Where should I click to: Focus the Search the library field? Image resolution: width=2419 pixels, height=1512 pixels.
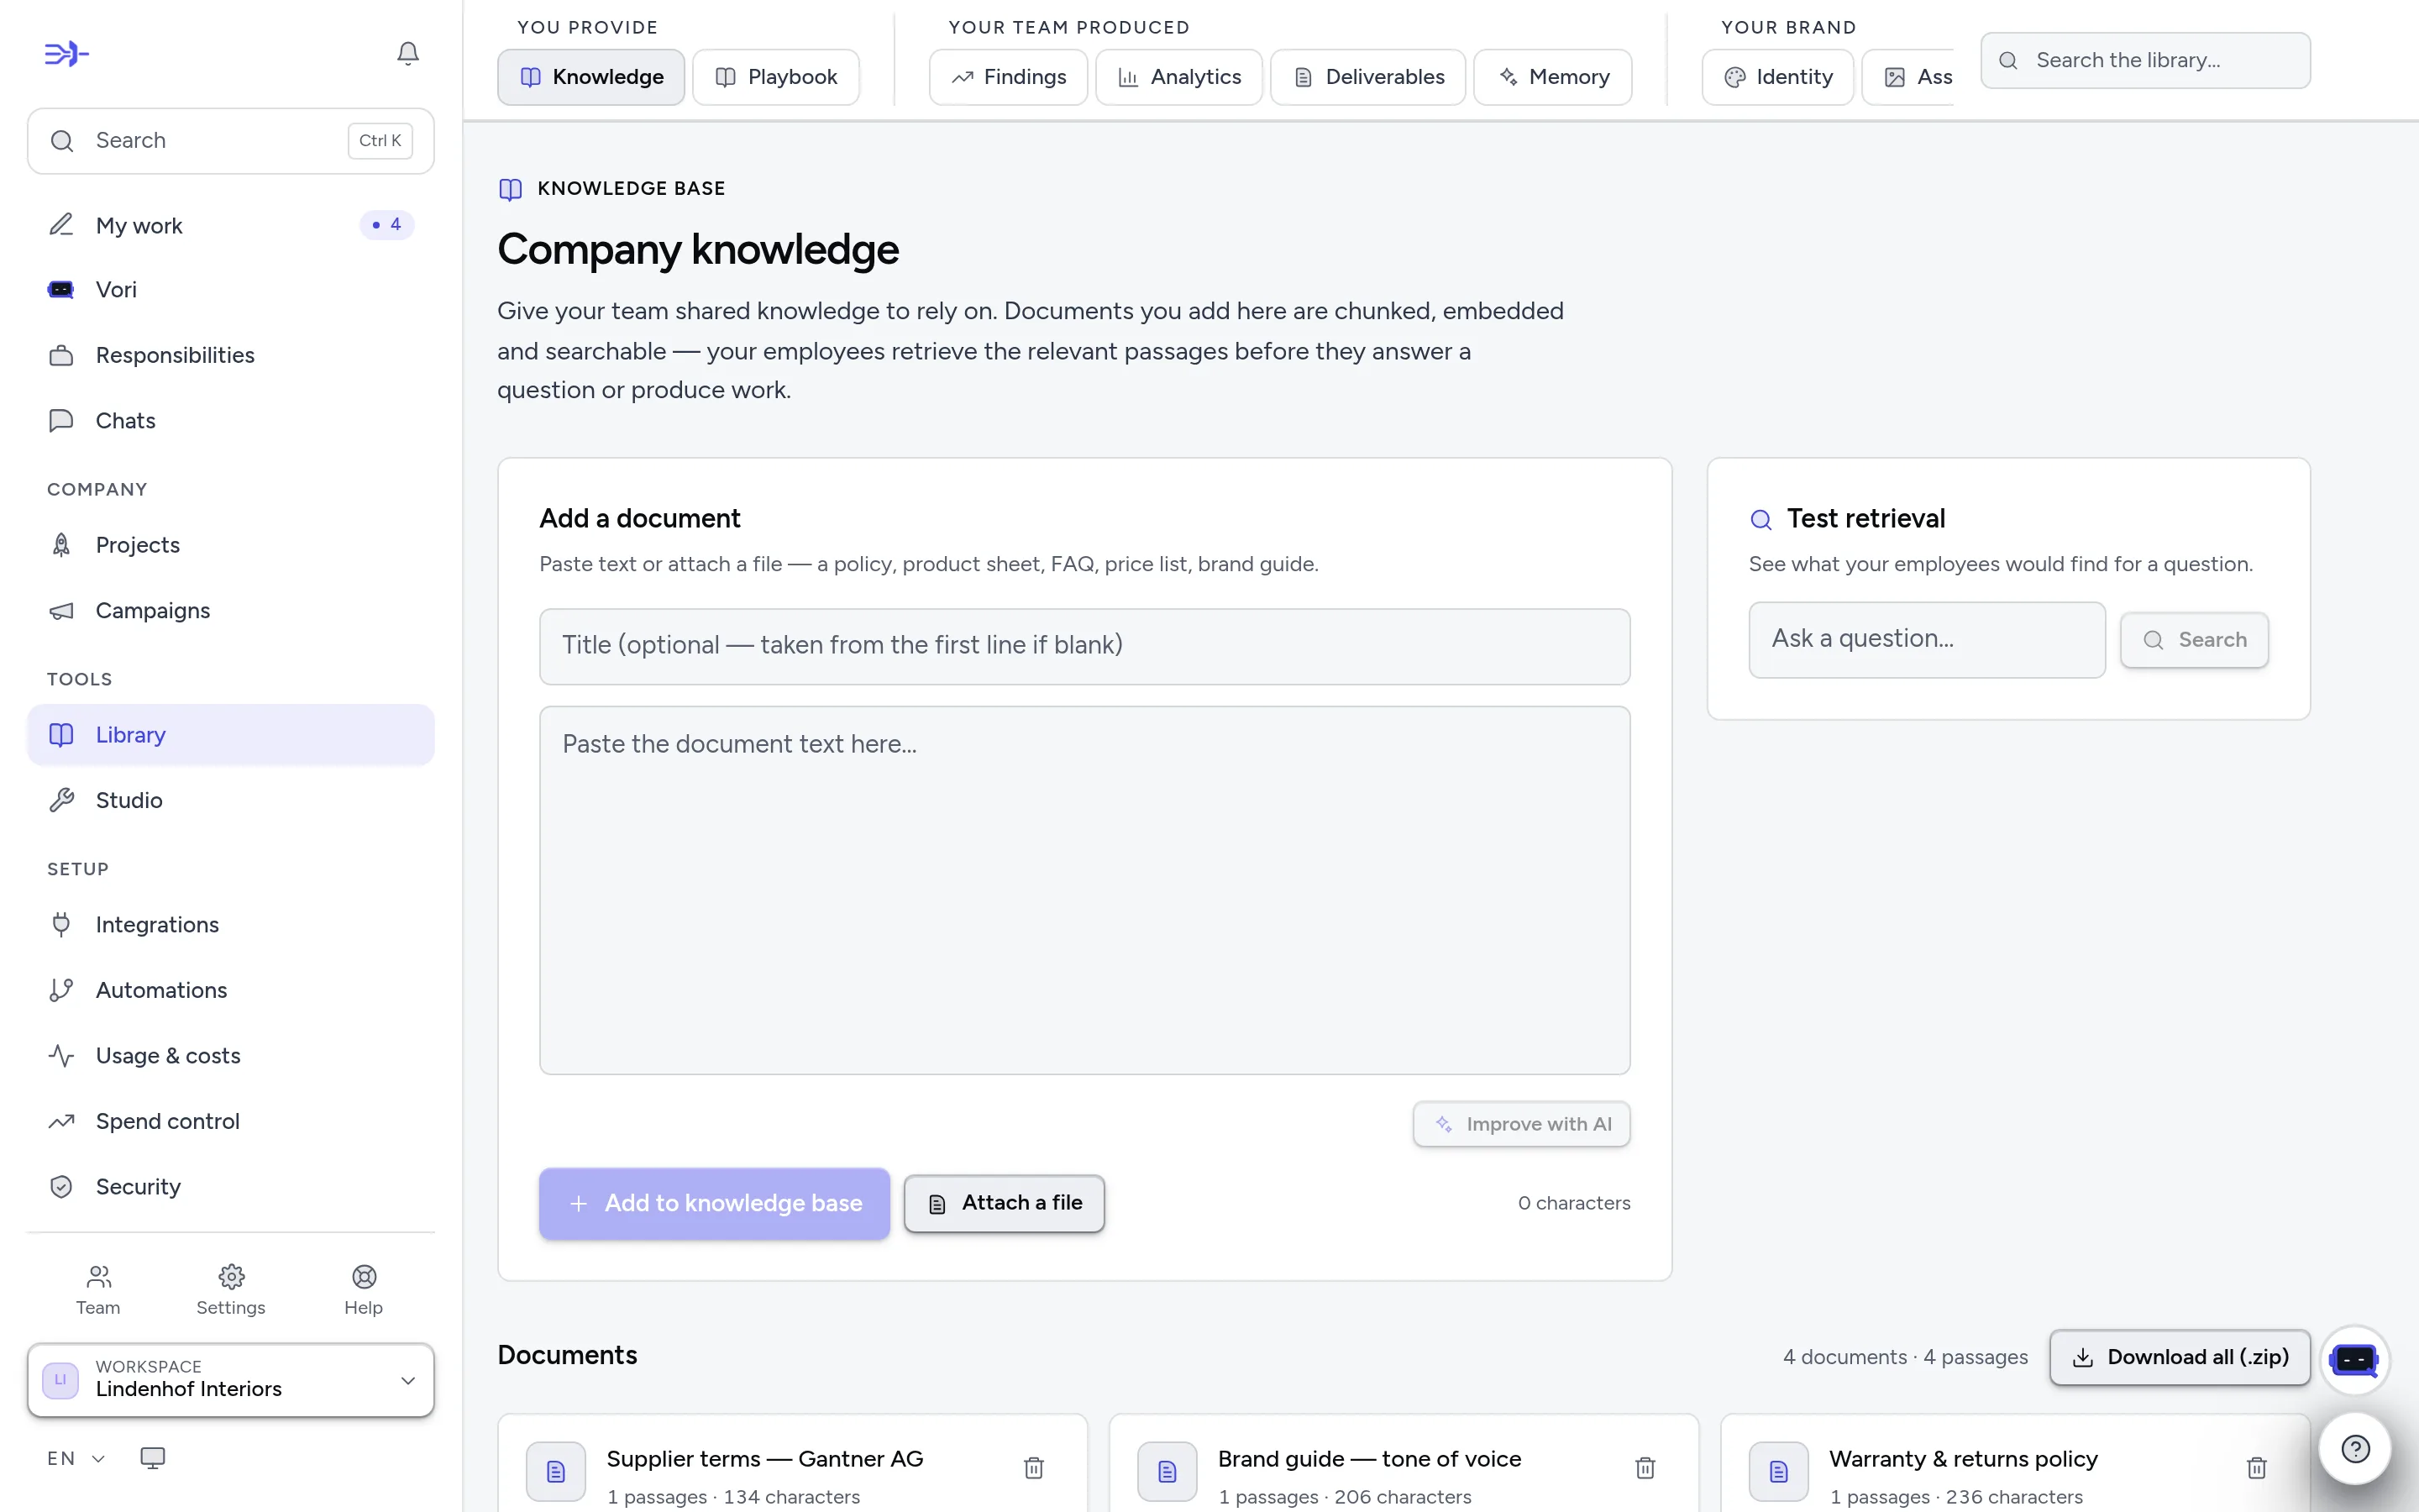[2145, 60]
